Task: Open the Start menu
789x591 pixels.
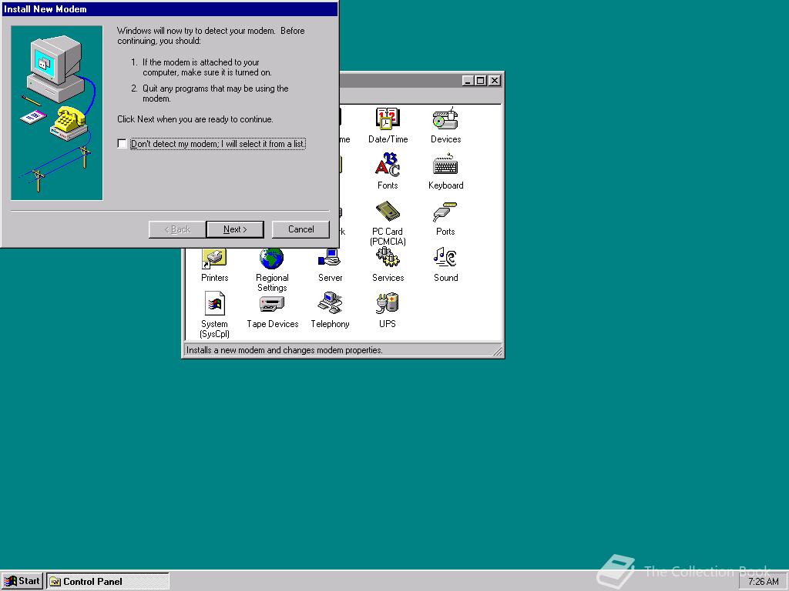Action: pyautogui.click(x=22, y=582)
